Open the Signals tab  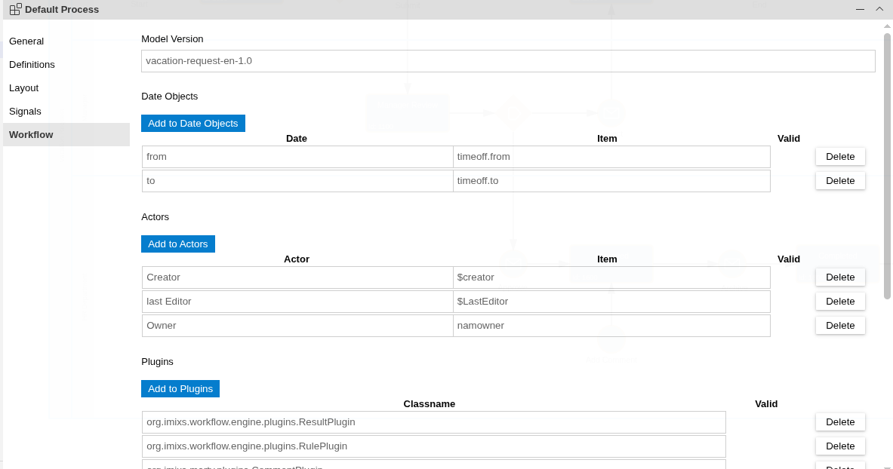[x=25, y=111]
